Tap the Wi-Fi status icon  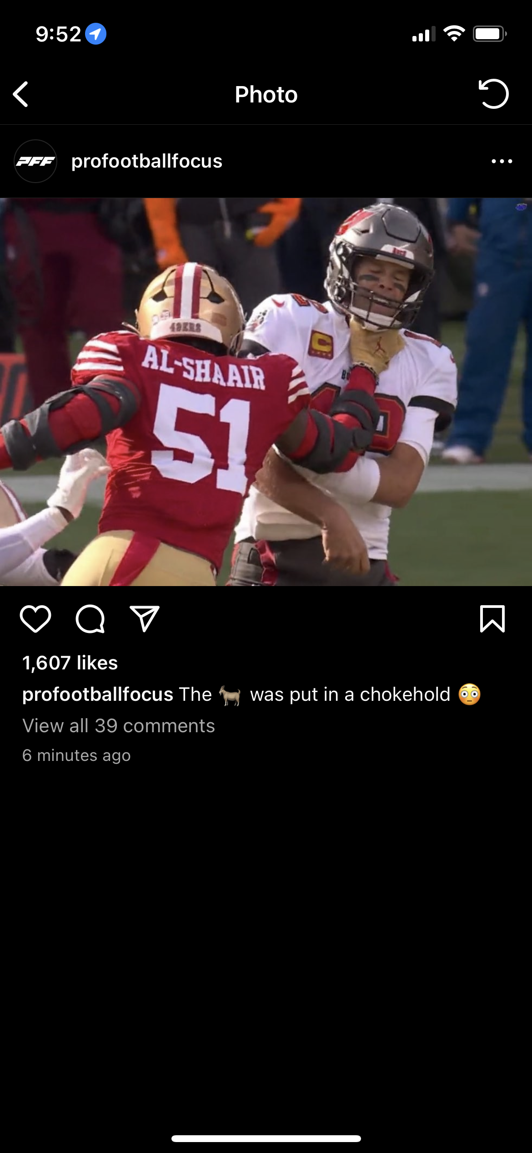click(x=454, y=34)
